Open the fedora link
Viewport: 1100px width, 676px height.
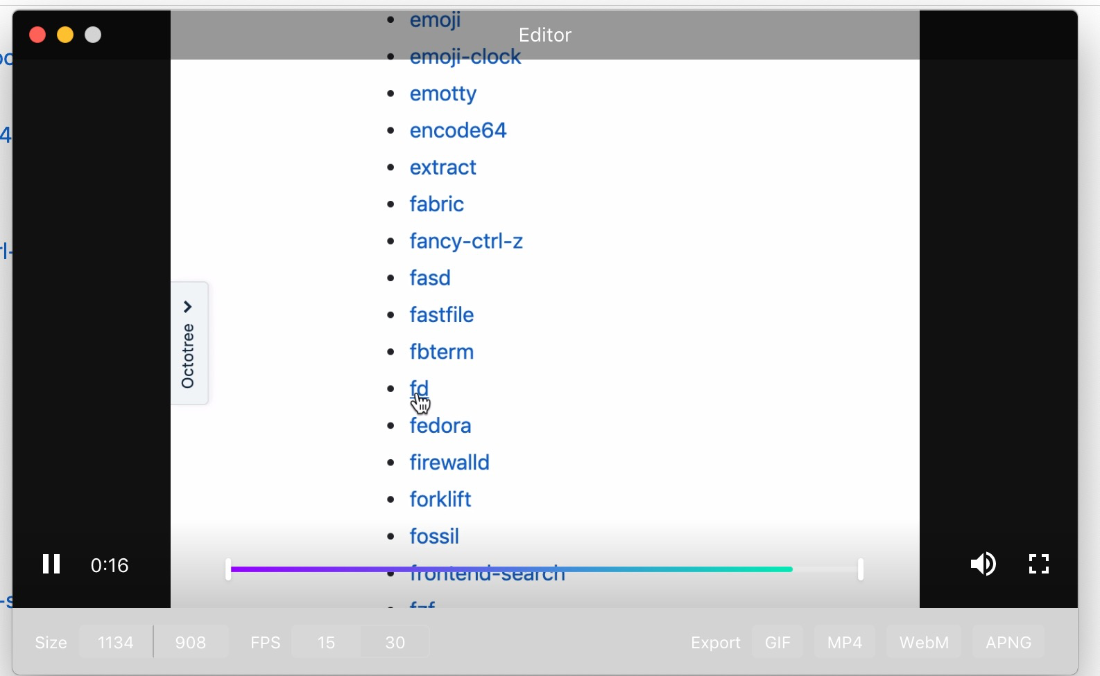pos(440,425)
